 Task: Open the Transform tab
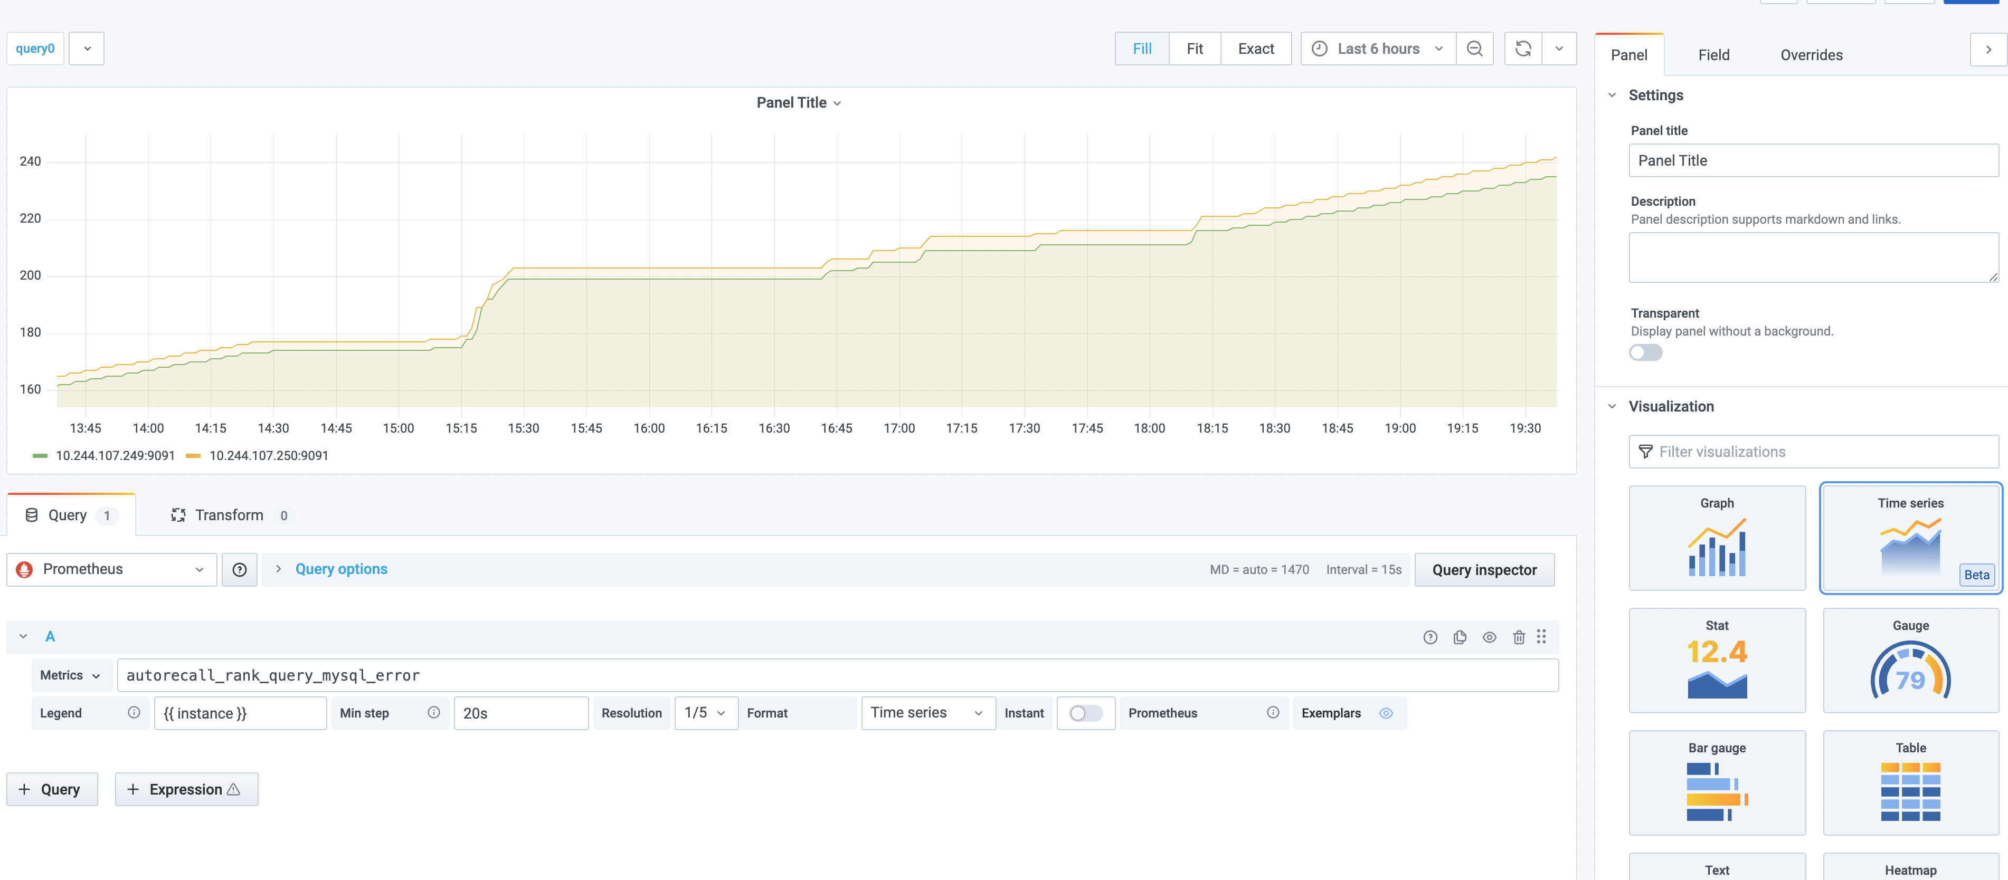coord(231,515)
